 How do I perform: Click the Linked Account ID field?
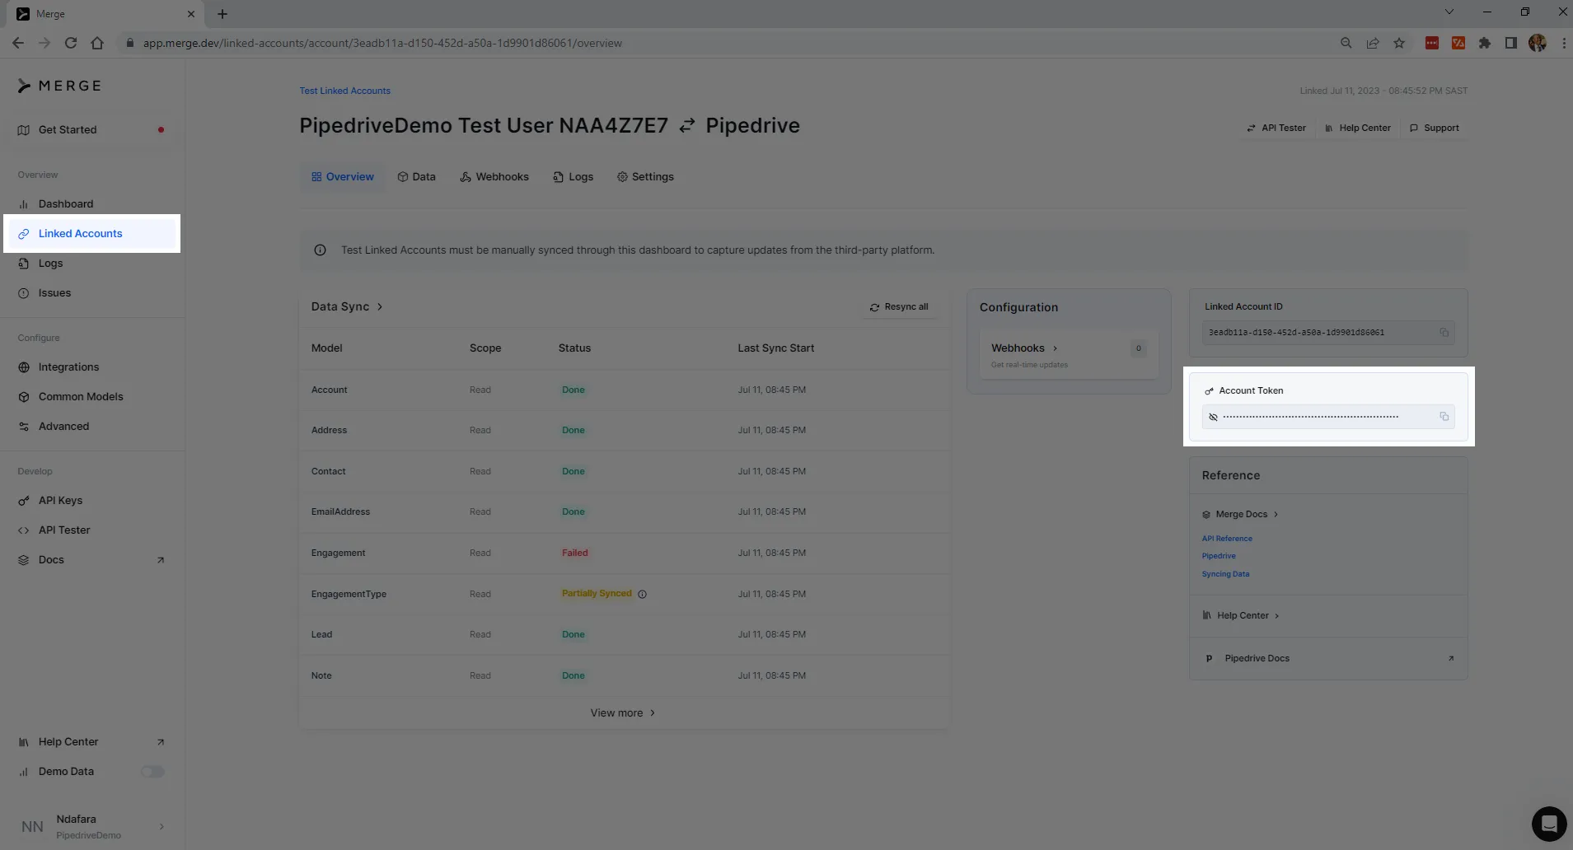(1328, 332)
